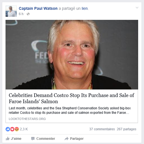The image size is (144, 144).
Task: Click the grey thumbs-up icon beside J'aime
Action: 8,139
